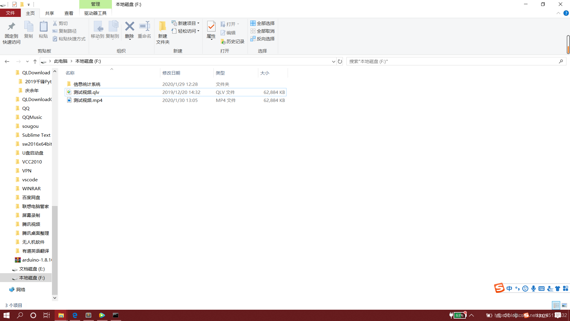Go back with the left arrow
The height and width of the screenshot is (321, 570).
click(x=7, y=61)
